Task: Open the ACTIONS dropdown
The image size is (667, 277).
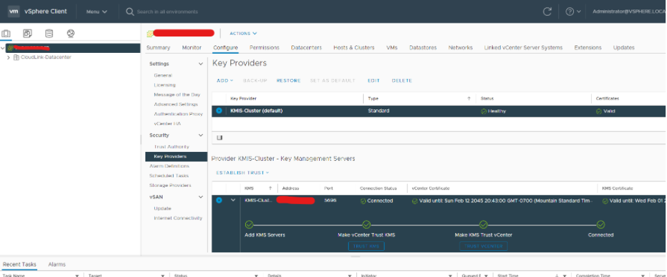Action: 243,34
